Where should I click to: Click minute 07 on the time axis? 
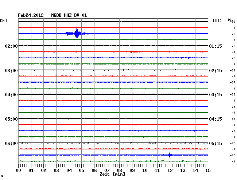[x=107, y=170]
